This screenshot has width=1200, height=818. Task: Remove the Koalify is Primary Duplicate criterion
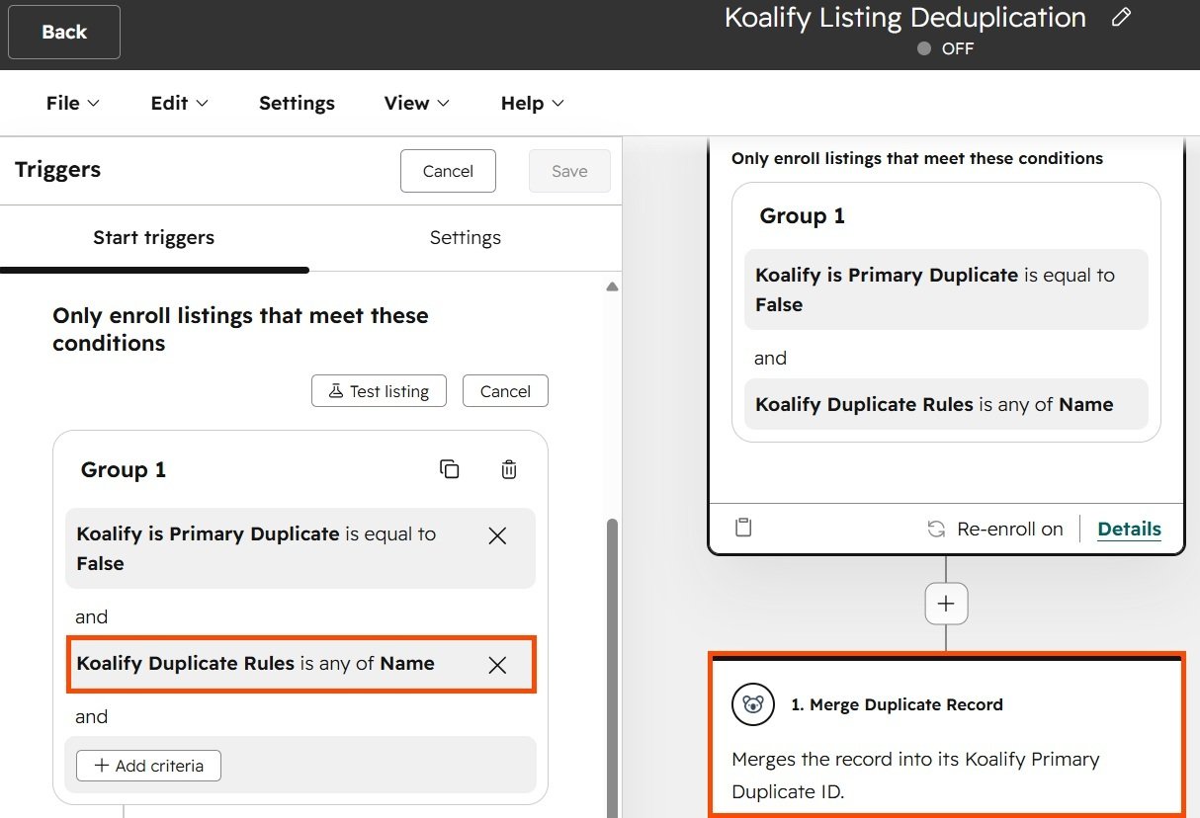point(497,535)
